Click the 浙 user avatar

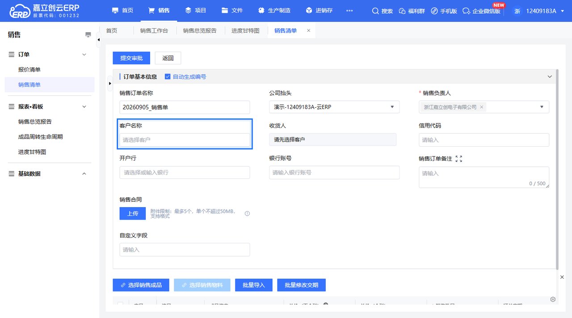point(517,11)
